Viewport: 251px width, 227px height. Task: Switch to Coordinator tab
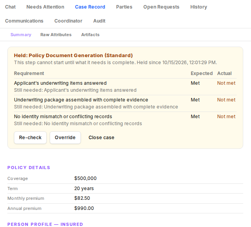(x=68, y=21)
